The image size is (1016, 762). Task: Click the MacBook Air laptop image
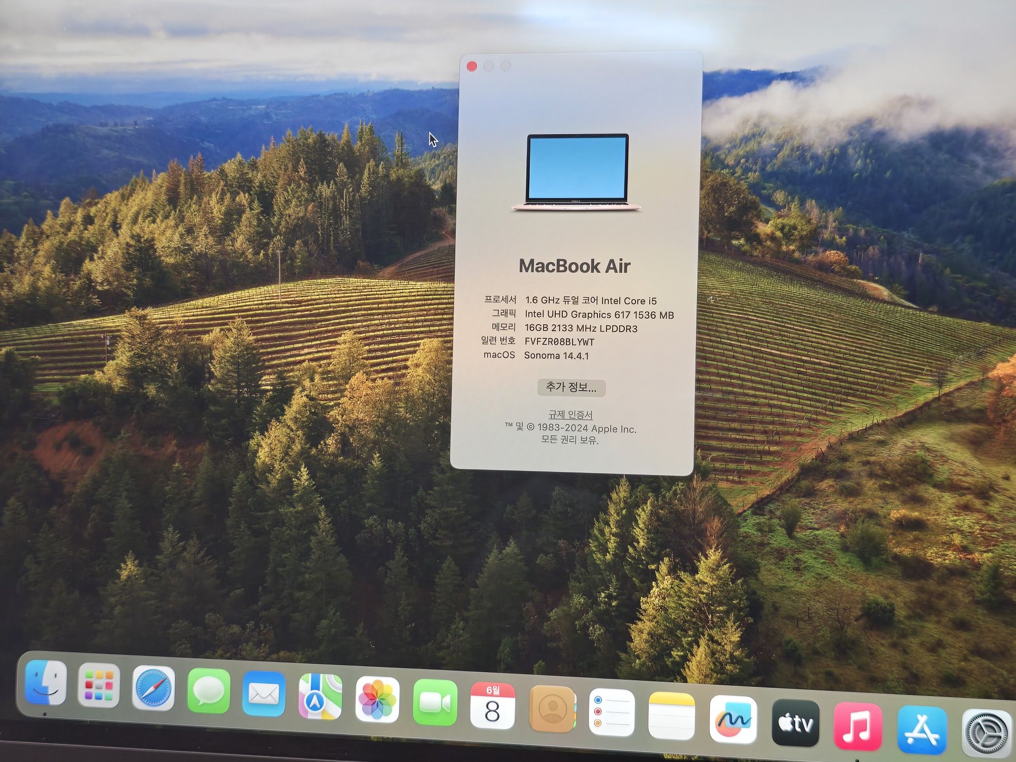(577, 172)
